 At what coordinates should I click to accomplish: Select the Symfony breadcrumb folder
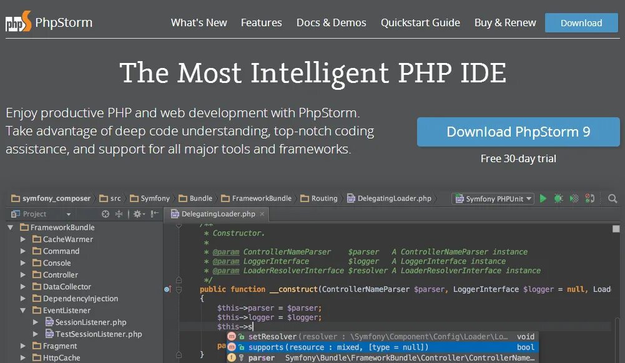(150, 198)
